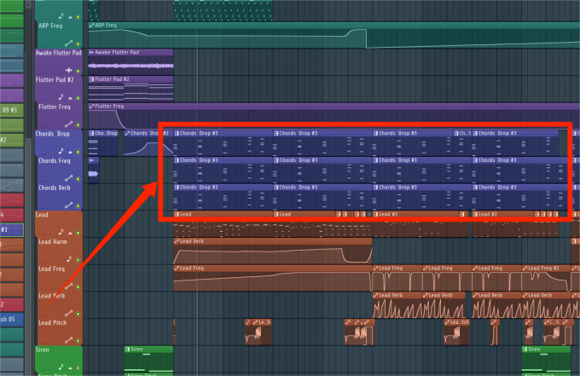
Task: Select the Lead Pitch track header
Action: (x=60, y=332)
